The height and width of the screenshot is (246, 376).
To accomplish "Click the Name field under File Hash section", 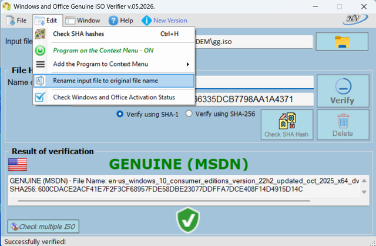I will (254, 82).
